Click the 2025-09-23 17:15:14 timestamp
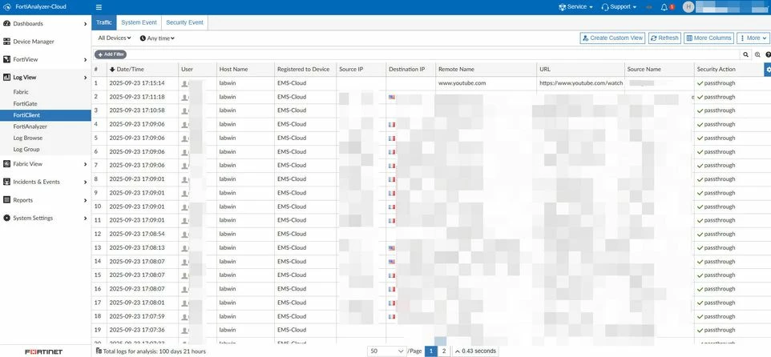The width and height of the screenshot is (771, 357). pos(137,83)
